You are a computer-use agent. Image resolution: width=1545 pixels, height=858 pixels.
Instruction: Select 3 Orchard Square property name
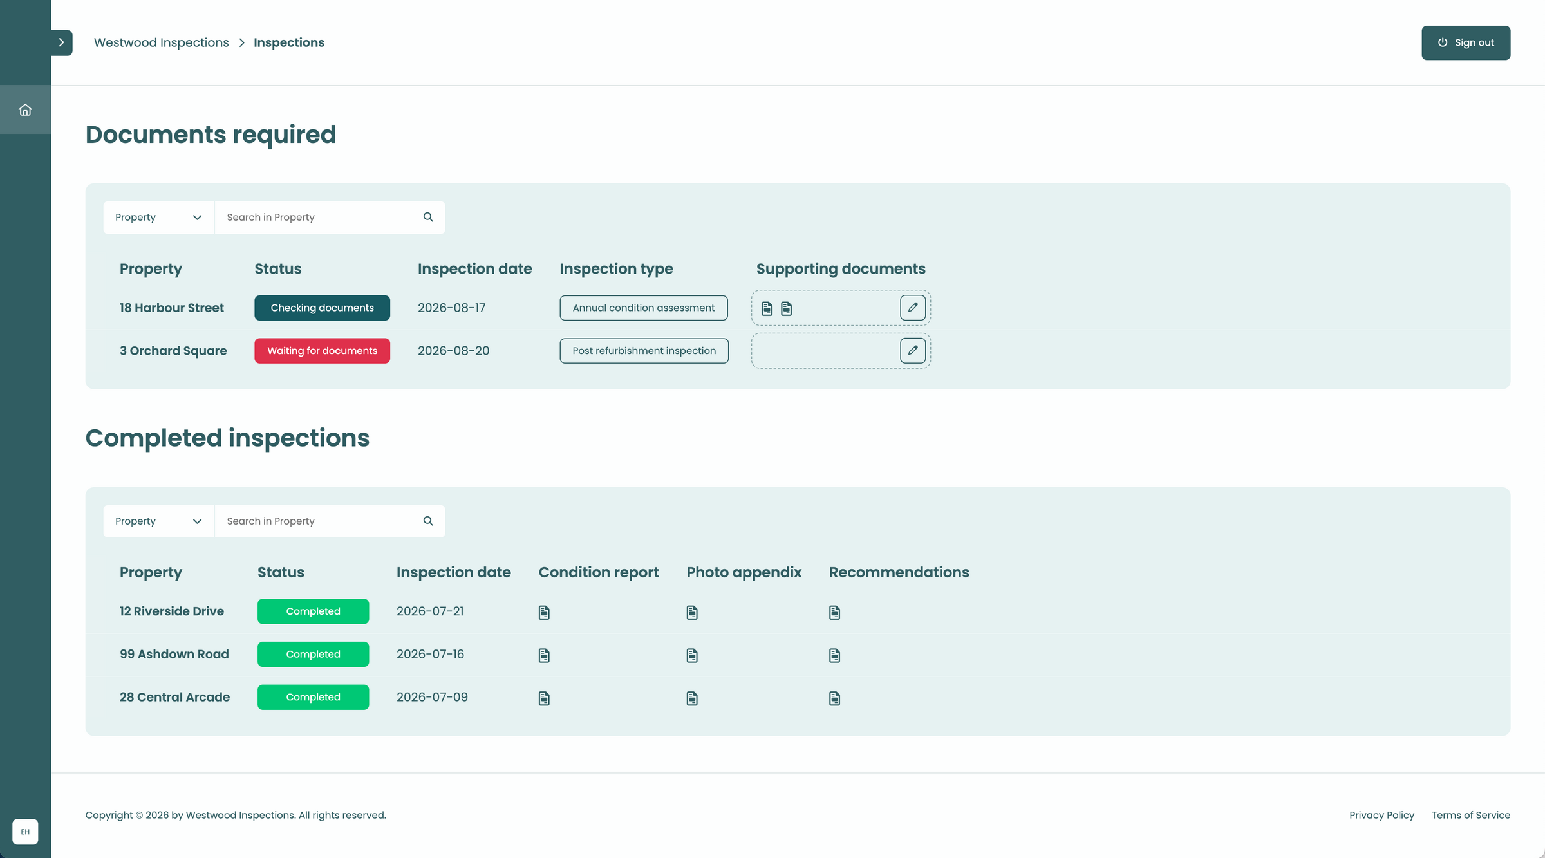coord(173,351)
